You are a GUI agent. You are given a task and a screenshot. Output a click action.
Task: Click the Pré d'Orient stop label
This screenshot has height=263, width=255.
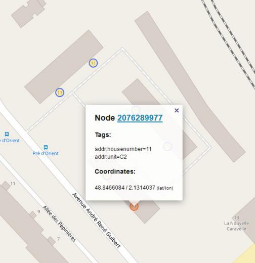[x=46, y=153]
